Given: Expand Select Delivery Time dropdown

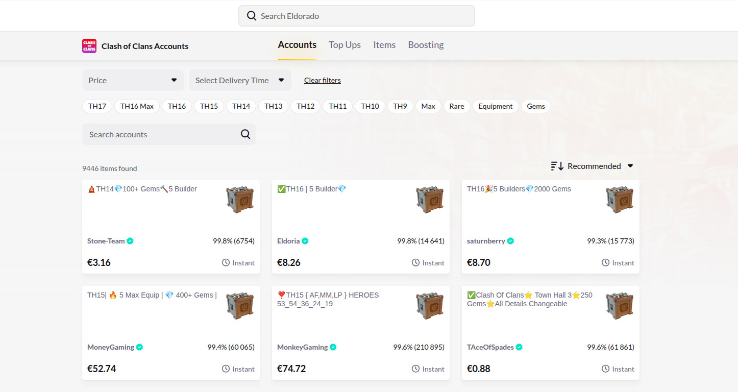Looking at the screenshot, I should tap(240, 80).
